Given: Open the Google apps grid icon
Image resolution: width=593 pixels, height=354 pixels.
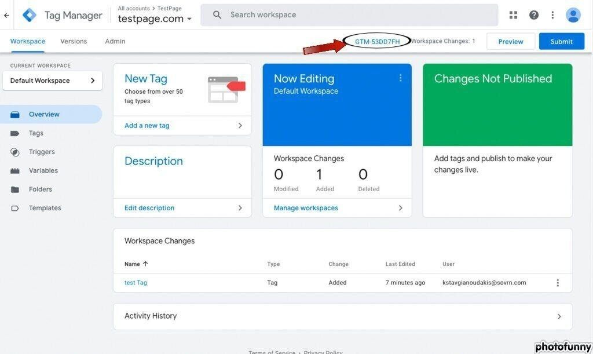Looking at the screenshot, I should click(513, 15).
